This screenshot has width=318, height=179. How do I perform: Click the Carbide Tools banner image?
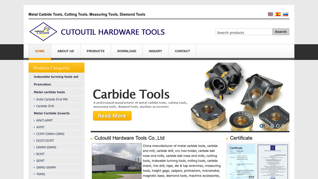(190, 97)
